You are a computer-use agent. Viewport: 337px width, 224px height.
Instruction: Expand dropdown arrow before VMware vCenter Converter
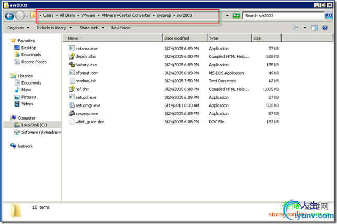click(x=98, y=15)
